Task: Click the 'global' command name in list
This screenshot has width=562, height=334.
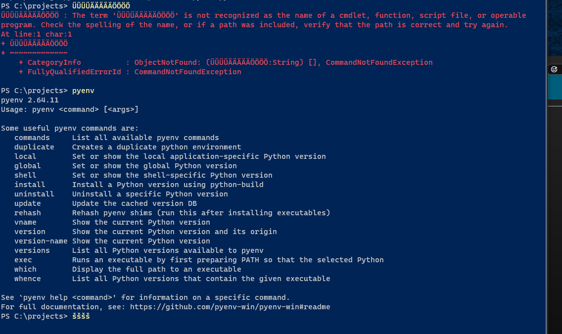Action: (28, 166)
